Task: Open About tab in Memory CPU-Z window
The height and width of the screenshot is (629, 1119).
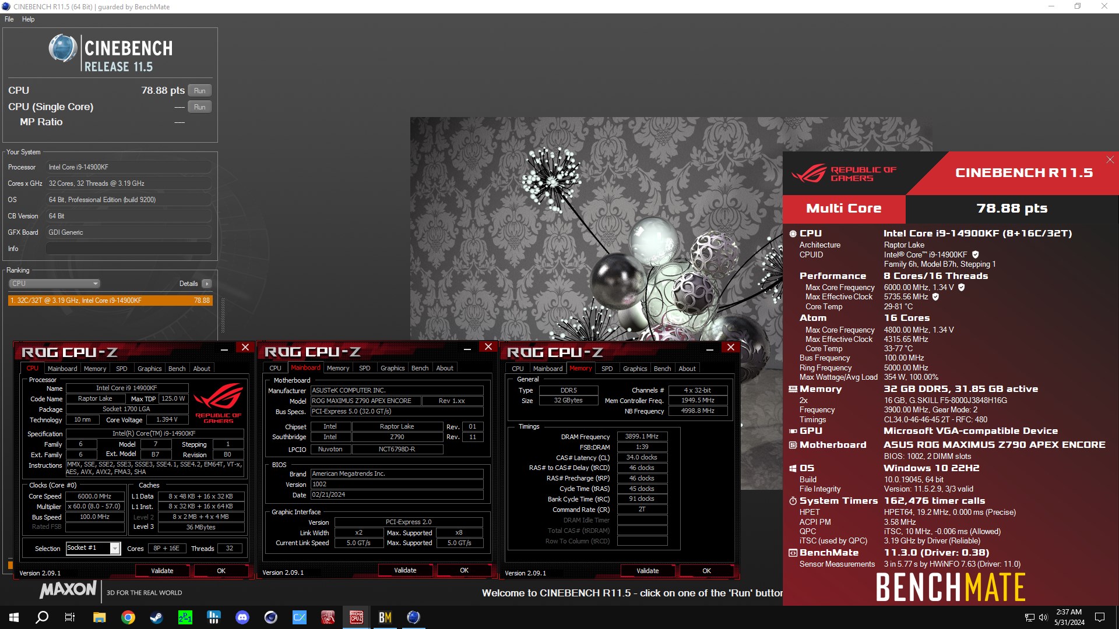Action: tap(687, 369)
